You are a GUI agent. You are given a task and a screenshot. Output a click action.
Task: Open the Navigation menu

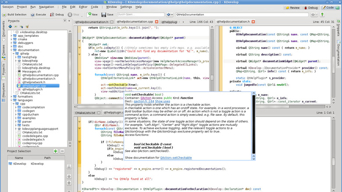tap(46, 7)
